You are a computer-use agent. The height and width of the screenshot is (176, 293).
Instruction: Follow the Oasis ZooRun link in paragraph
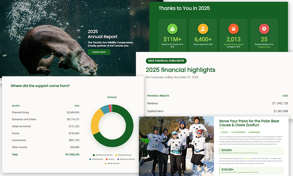pos(247,158)
